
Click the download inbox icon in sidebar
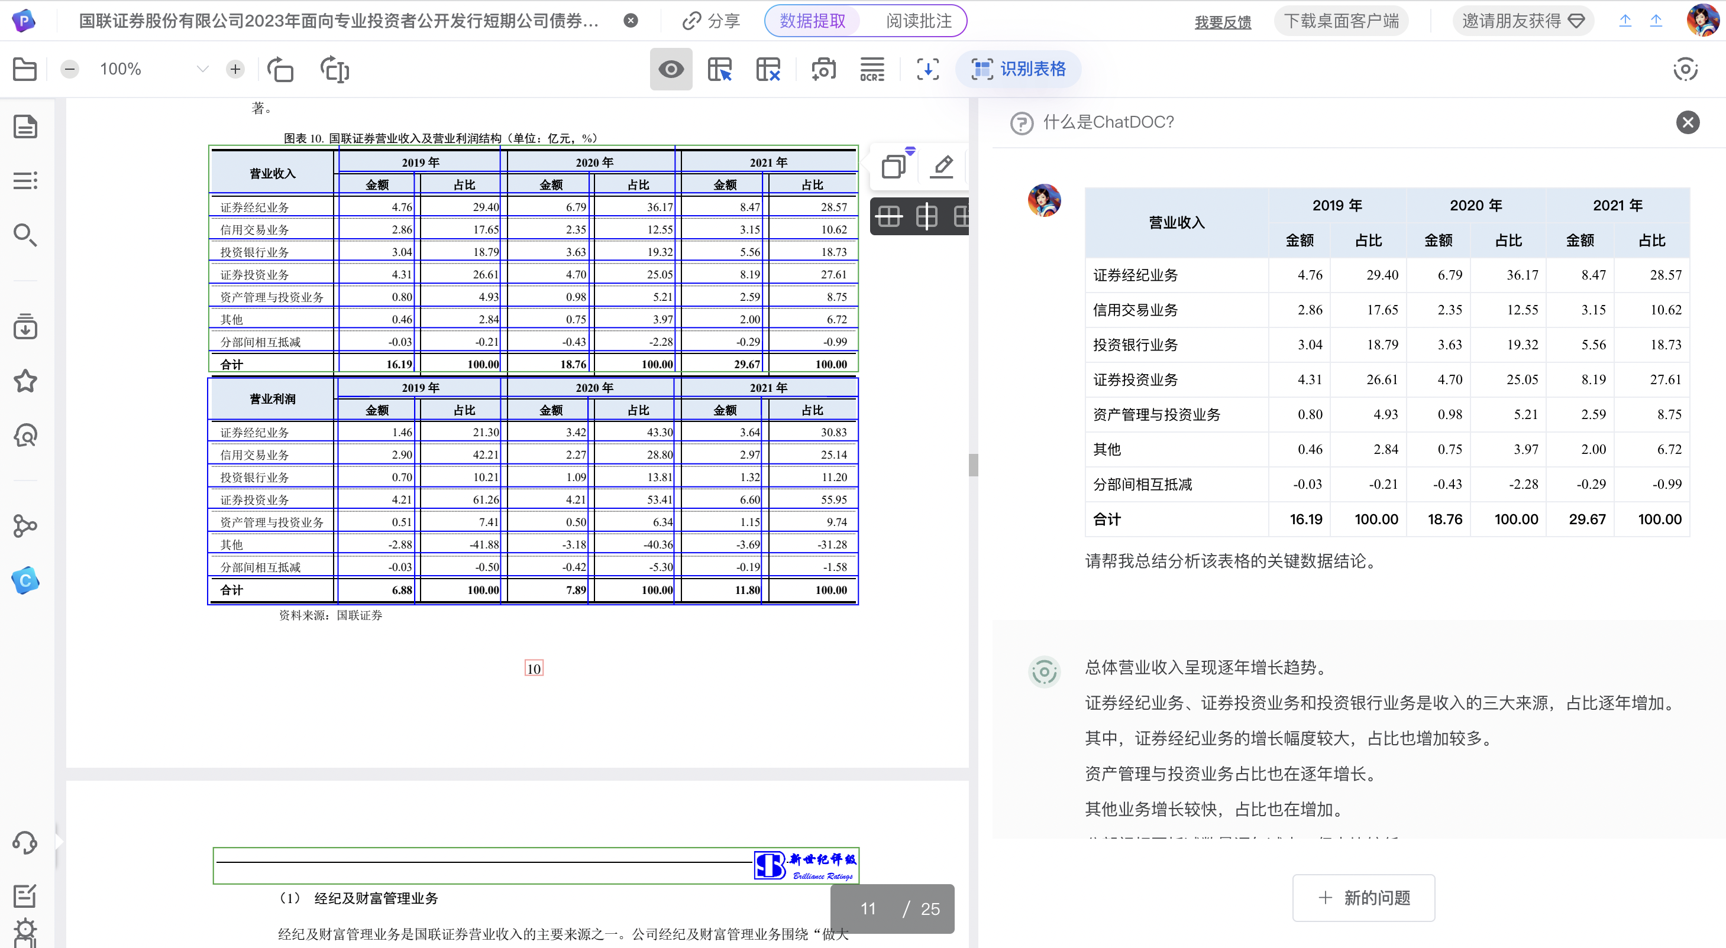coord(25,326)
